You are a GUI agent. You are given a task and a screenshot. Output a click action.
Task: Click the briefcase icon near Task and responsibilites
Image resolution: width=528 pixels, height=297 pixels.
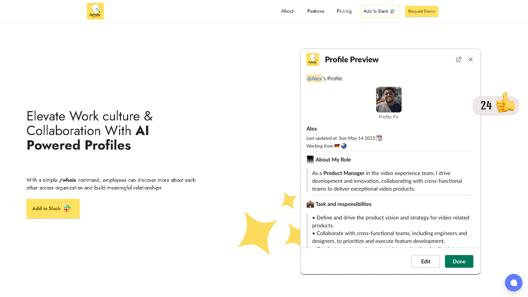pos(310,204)
